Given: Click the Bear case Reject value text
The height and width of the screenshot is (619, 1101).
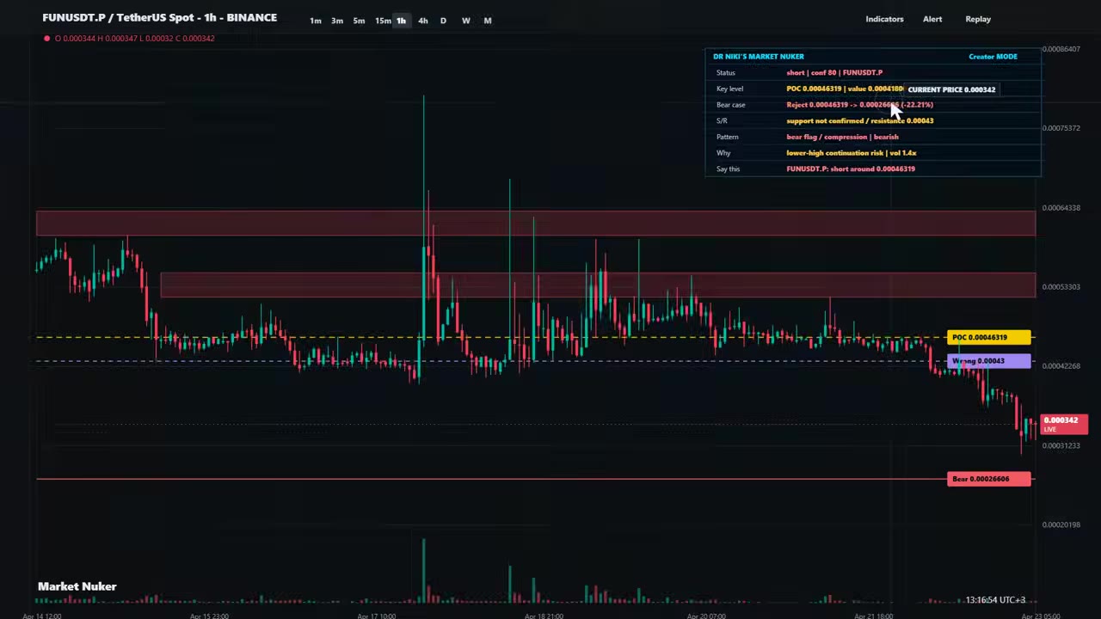Looking at the screenshot, I should click(x=859, y=105).
